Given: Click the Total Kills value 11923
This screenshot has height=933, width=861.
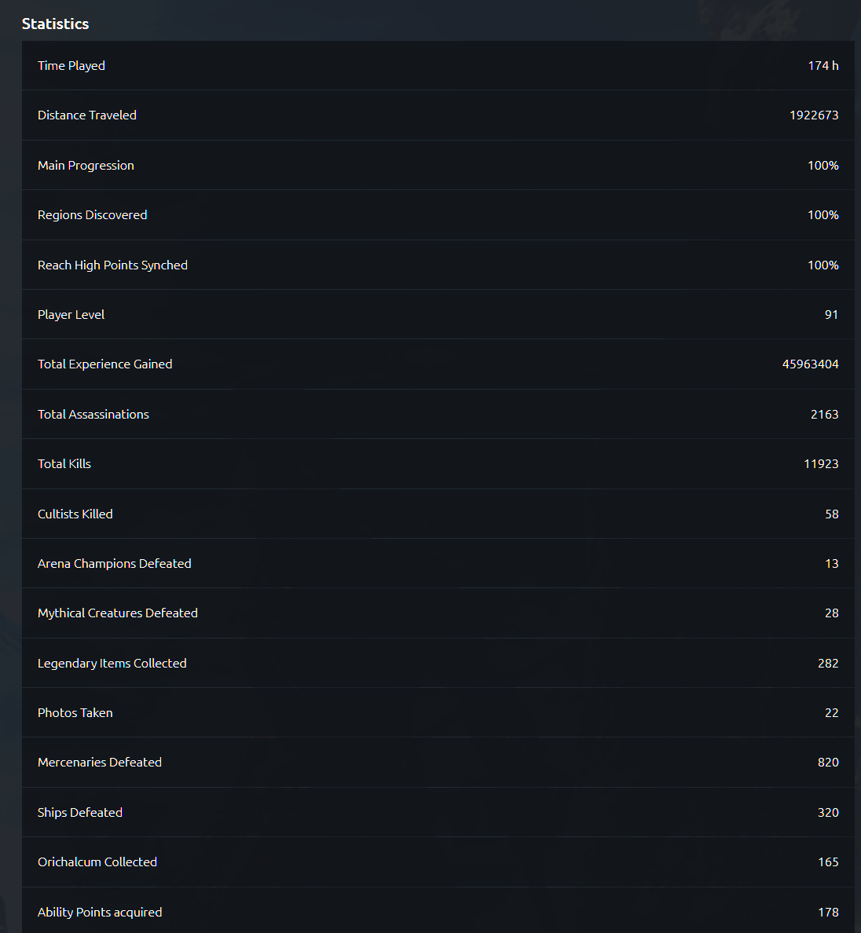Looking at the screenshot, I should tap(821, 463).
